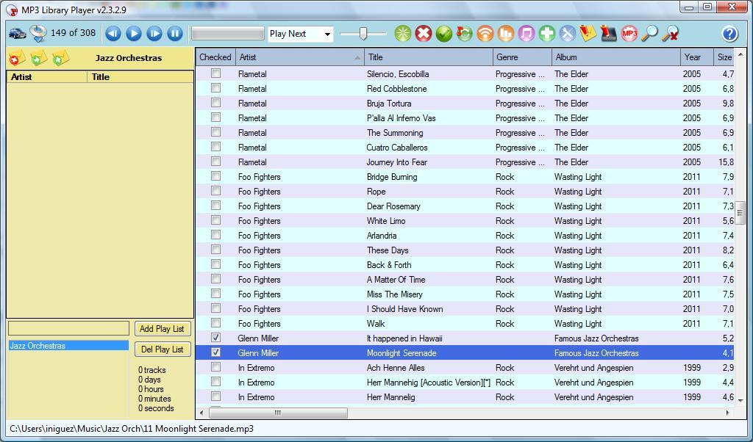Viewport: 753px width, 442px height.
Task: Open the statistics bar-chart icon
Action: point(504,33)
